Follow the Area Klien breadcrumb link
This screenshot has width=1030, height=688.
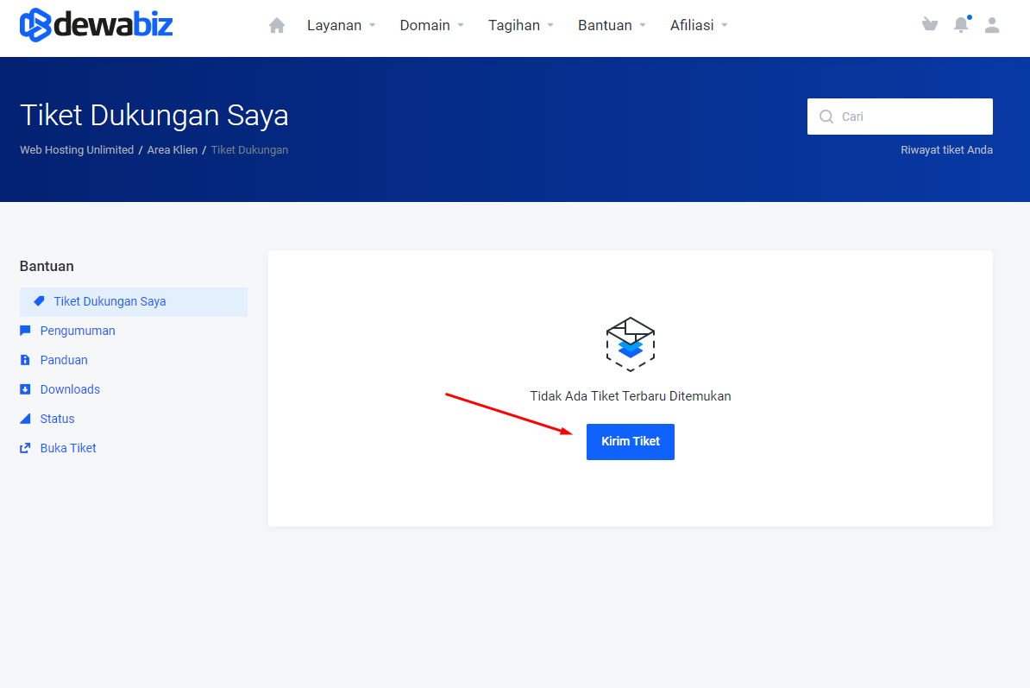click(x=173, y=150)
